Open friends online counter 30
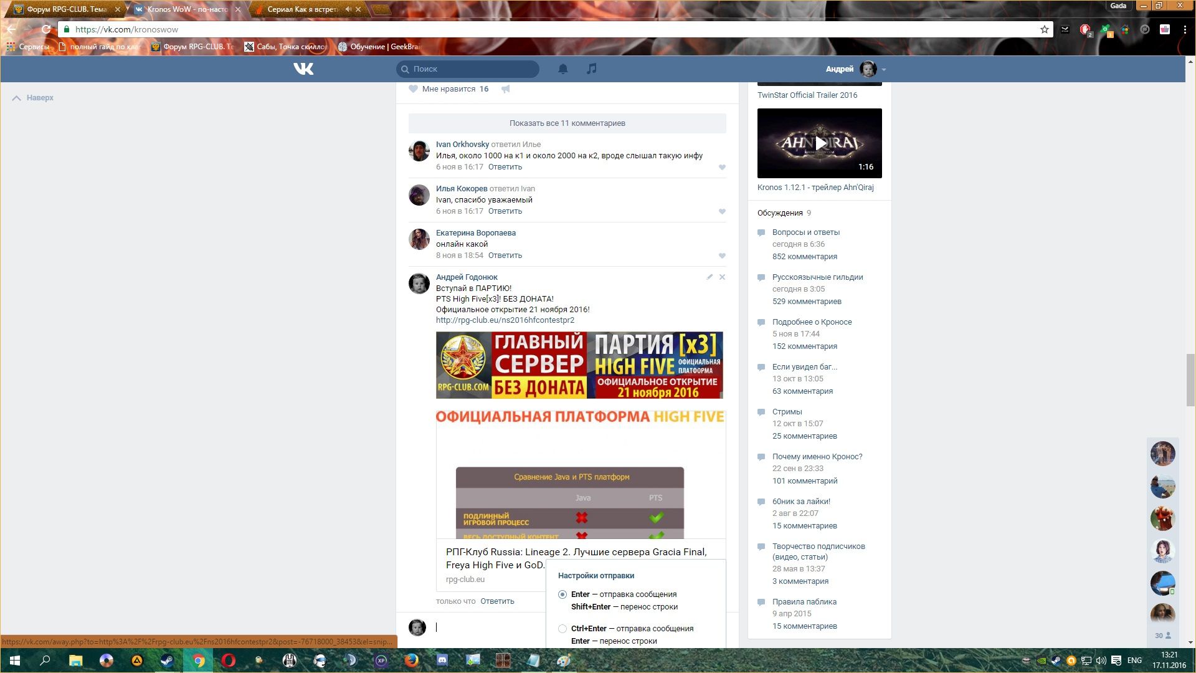Screen dimensions: 1196x673 click(x=1163, y=636)
